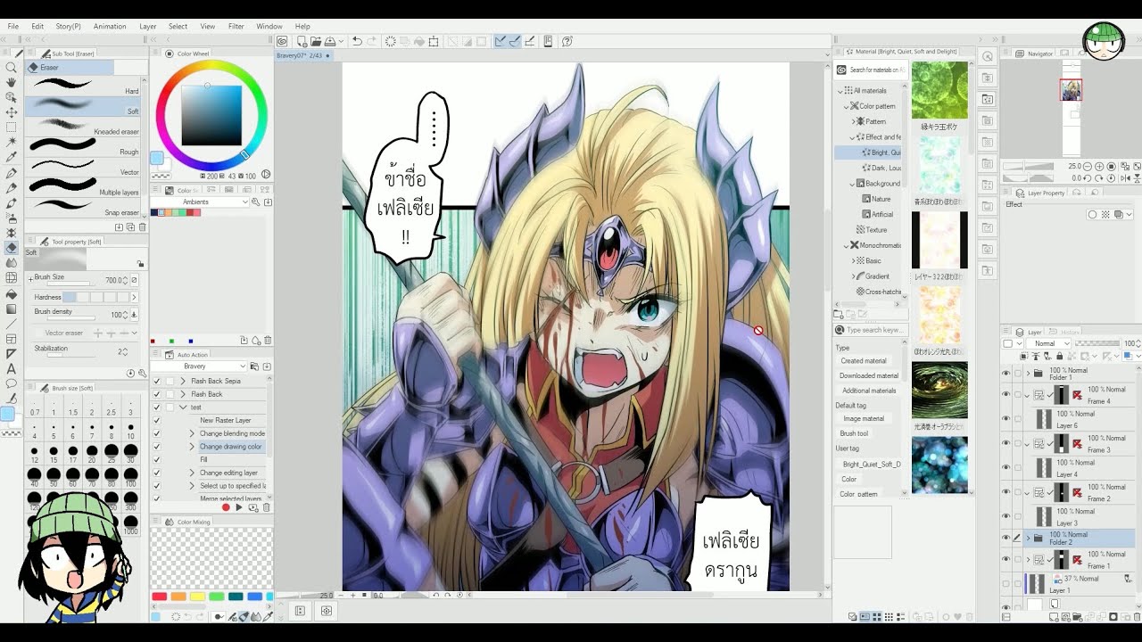Click the help question mark icon

pyautogui.click(x=567, y=41)
